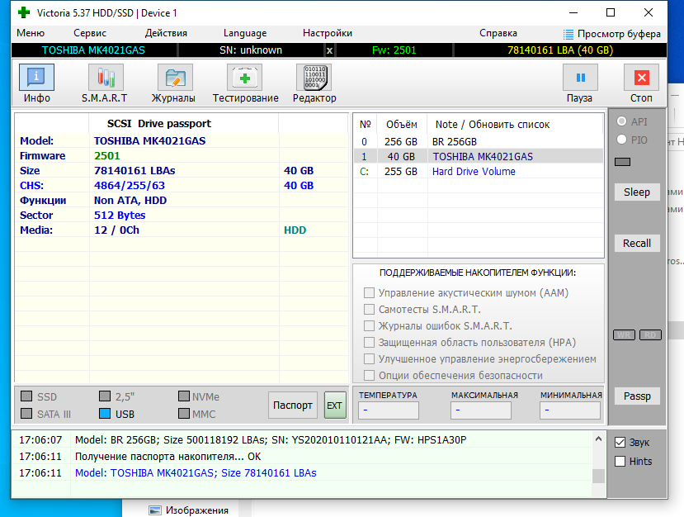Select the 40 GB TOSHIBA MK4021GAS drive row
The image size is (684, 517).
[x=478, y=156]
